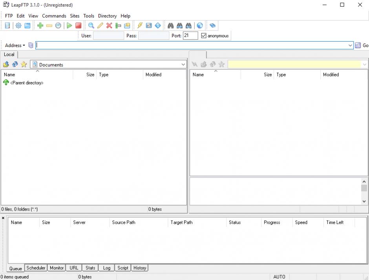Click the Address text field
Screen dimensions: 369x280
coord(192,45)
